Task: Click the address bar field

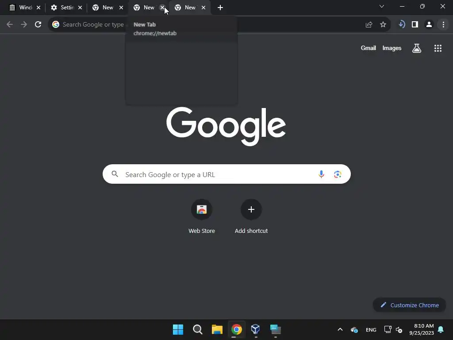Action: 219,25
